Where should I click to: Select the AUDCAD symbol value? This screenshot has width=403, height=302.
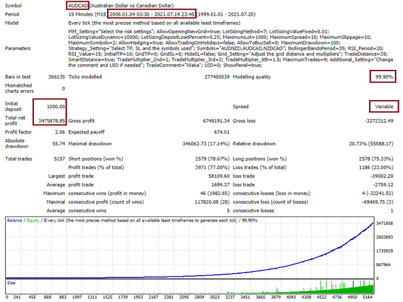(78, 6)
